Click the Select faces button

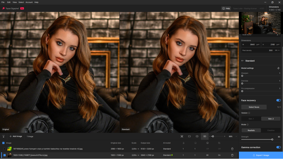(254, 107)
